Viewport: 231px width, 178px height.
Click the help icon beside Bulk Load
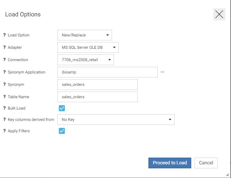4,108
